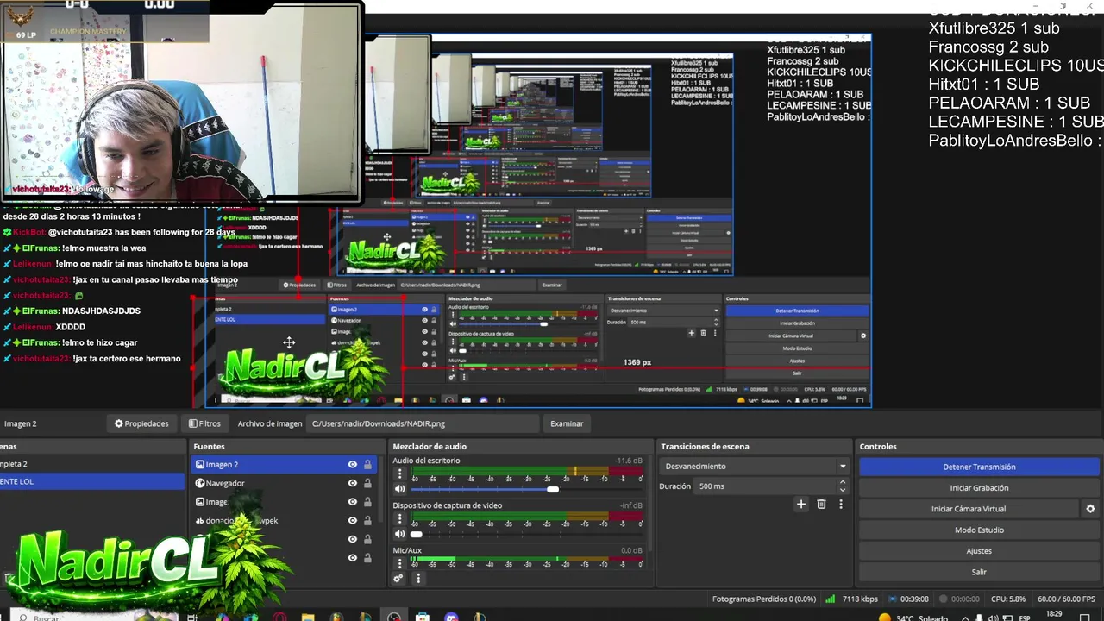Click the 'CPU: 5.8%' status text

point(1008,599)
